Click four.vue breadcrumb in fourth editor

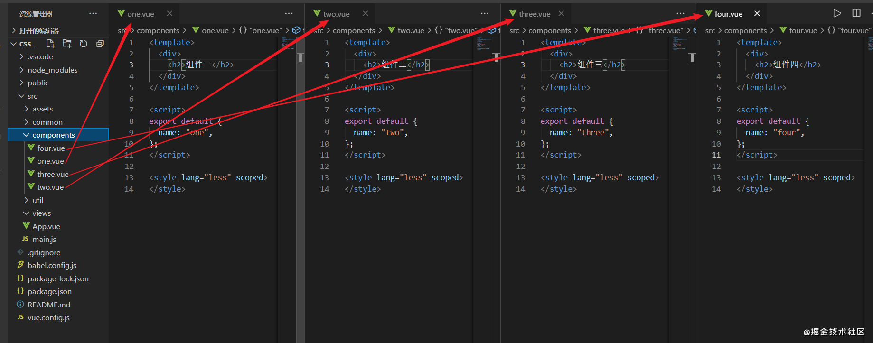(x=803, y=30)
